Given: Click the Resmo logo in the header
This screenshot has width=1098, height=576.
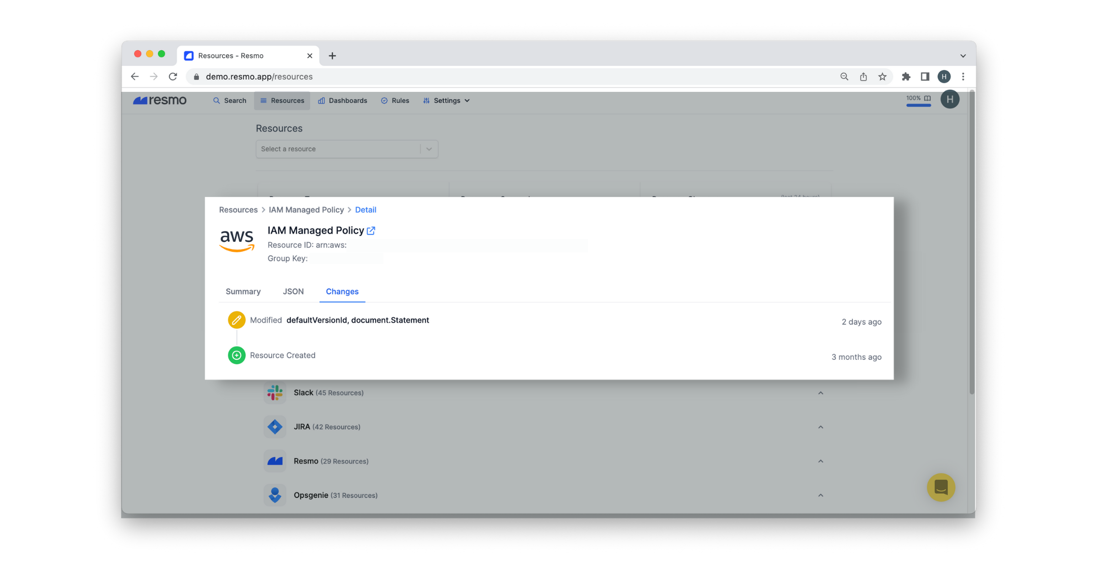Looking at the screenshot, I should pyautogui.click(x=159, y=101).
